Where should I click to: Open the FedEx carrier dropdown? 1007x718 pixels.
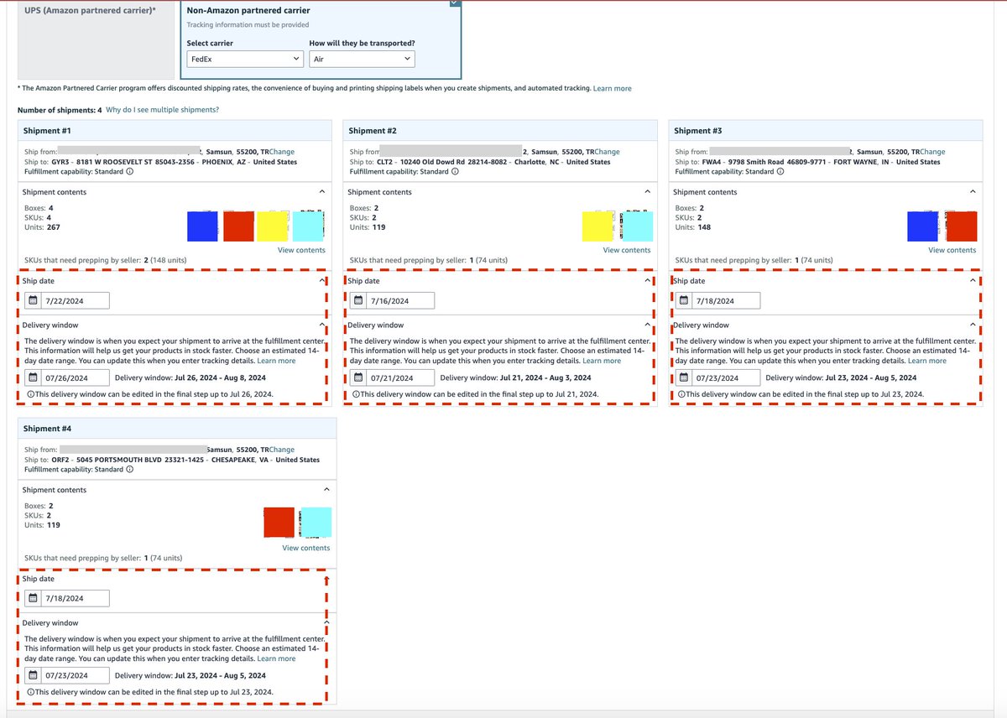244,59
